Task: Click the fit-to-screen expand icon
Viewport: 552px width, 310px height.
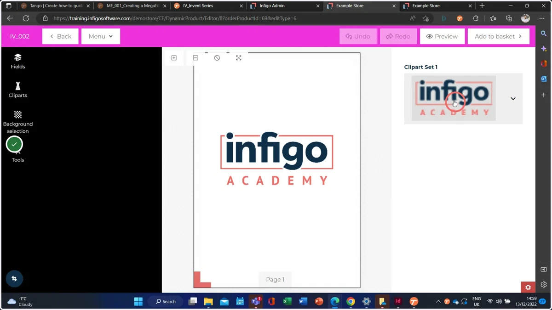Action: (238, 58)
